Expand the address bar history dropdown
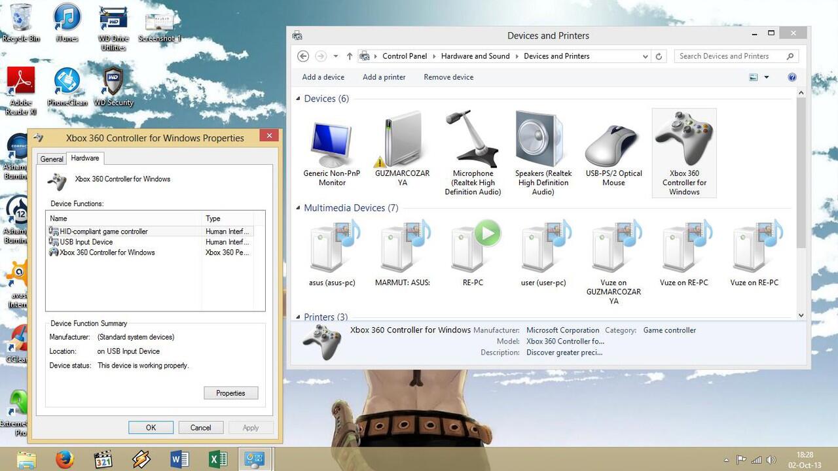 click(646, 56)
